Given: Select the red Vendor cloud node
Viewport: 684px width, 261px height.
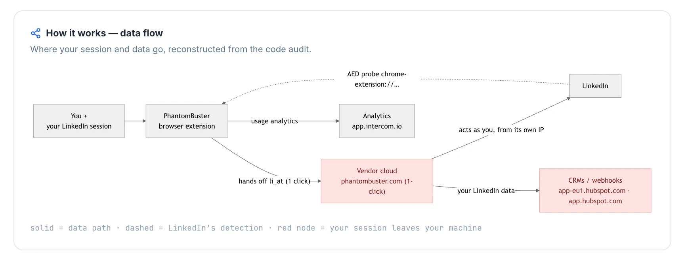Looking at the screenshot, I should pyautogui.click(x=377, y=181).
